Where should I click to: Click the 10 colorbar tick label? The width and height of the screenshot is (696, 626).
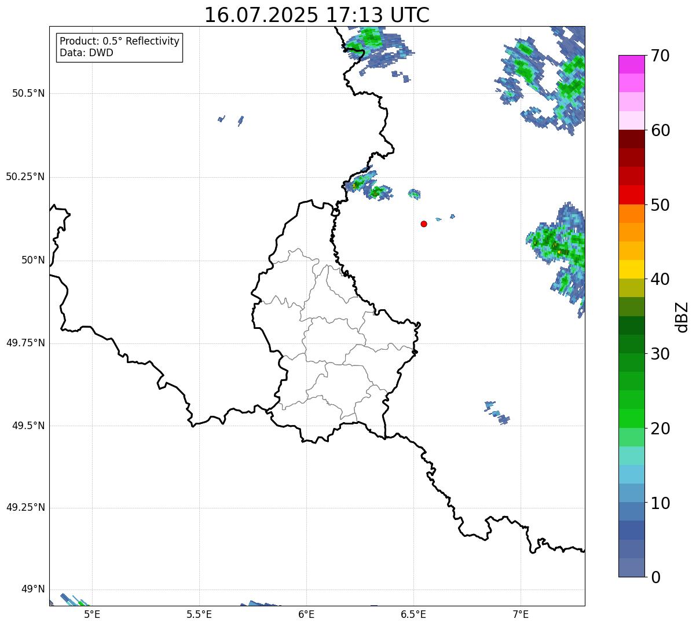[660, 503]
